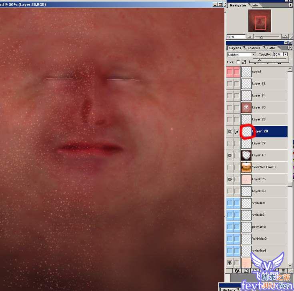Click the Layer 30 thumbnail

(x=246, y=108)
